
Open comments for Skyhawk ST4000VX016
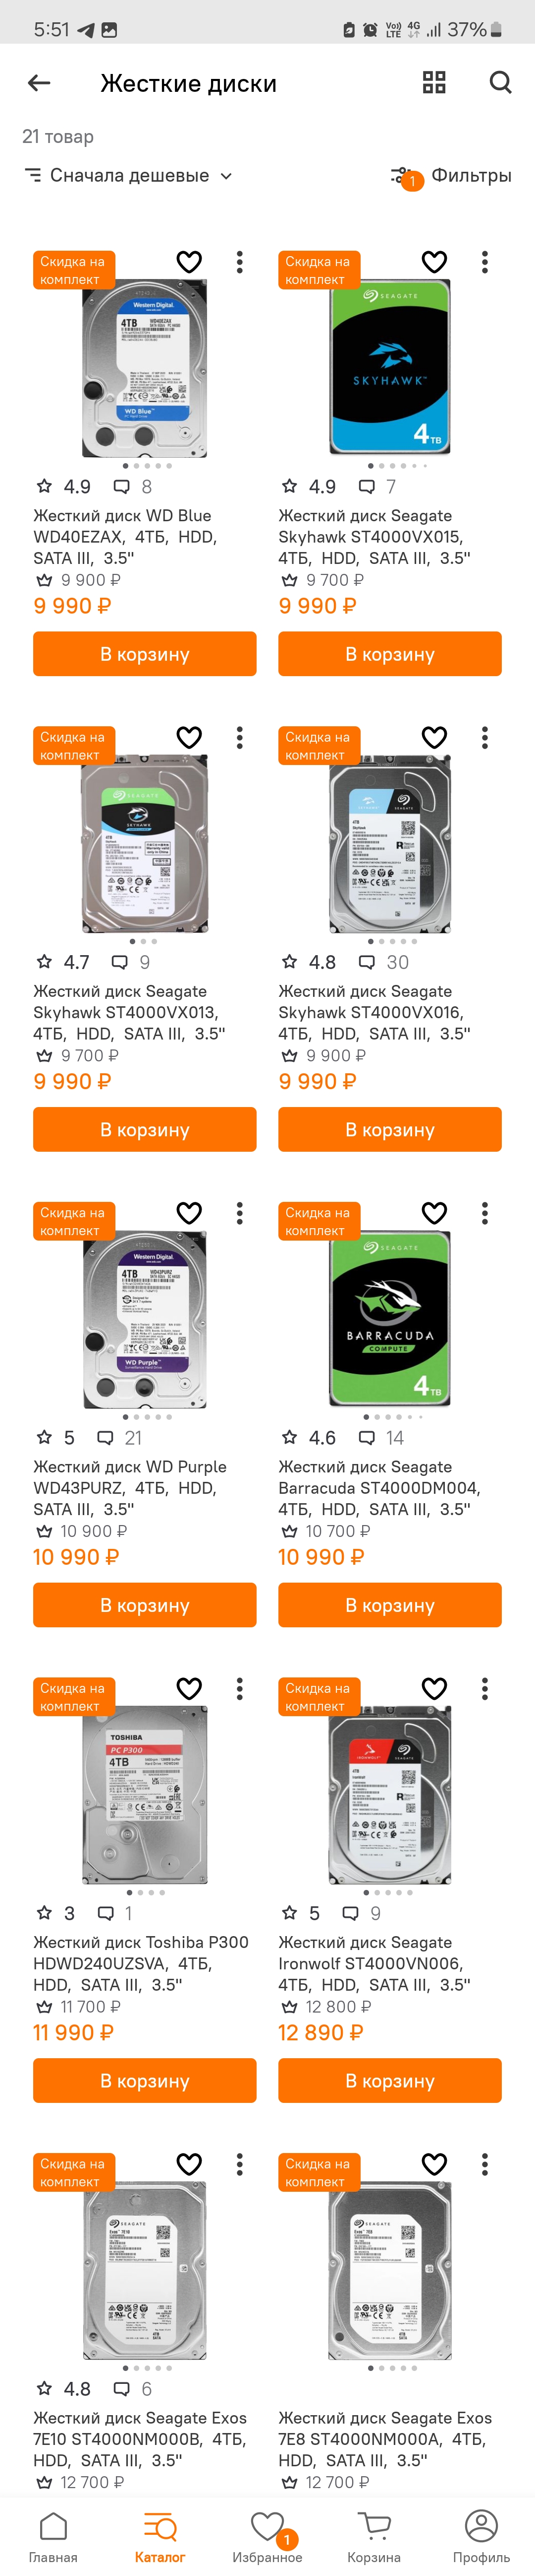tap(384, 962)
